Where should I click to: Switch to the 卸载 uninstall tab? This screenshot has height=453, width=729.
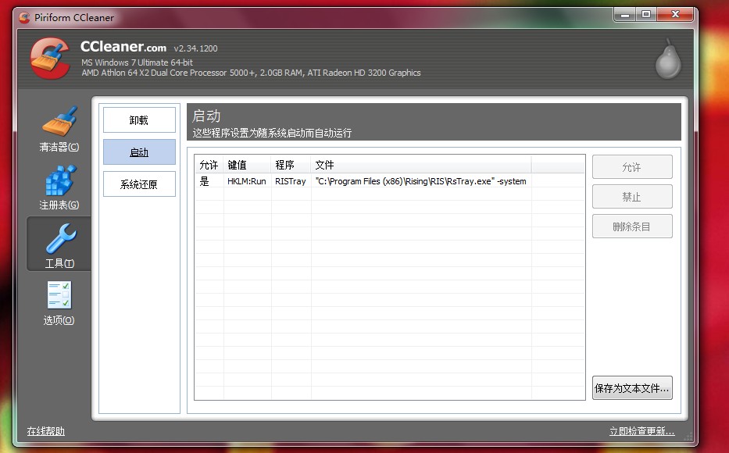[x=139, y=119]
